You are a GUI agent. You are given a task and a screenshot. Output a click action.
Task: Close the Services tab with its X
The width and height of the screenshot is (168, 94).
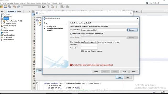(15, 11)
